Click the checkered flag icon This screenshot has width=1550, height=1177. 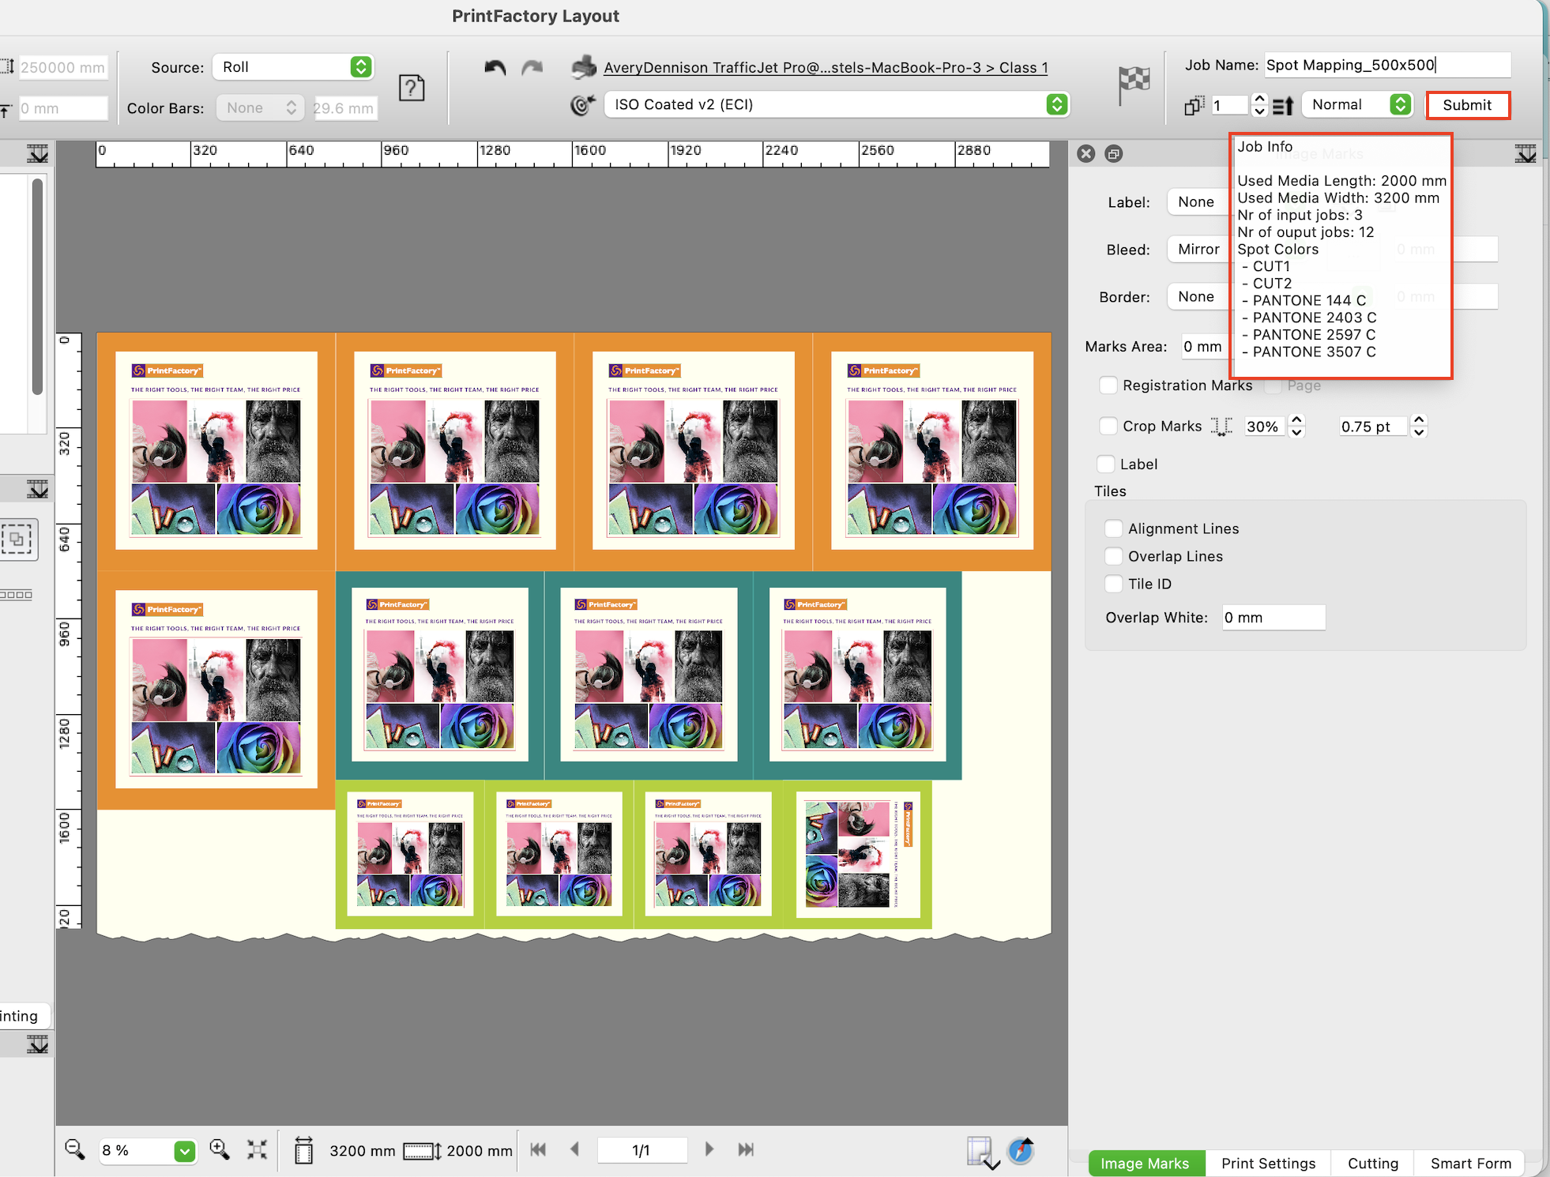click(1134, 85)
